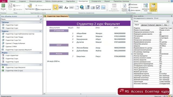The image size is (173, 97).
Task: Choose the Select pointer tool
Action: (x=55, y=7)
